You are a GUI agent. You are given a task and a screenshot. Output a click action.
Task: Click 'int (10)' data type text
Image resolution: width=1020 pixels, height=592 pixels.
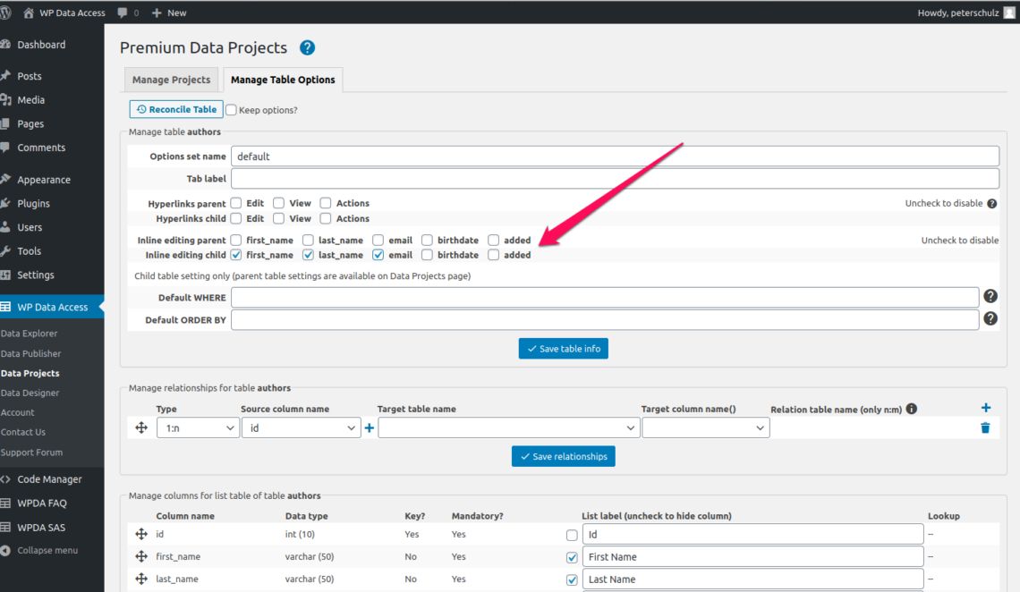pyautogui.click(x=300, y=534)
